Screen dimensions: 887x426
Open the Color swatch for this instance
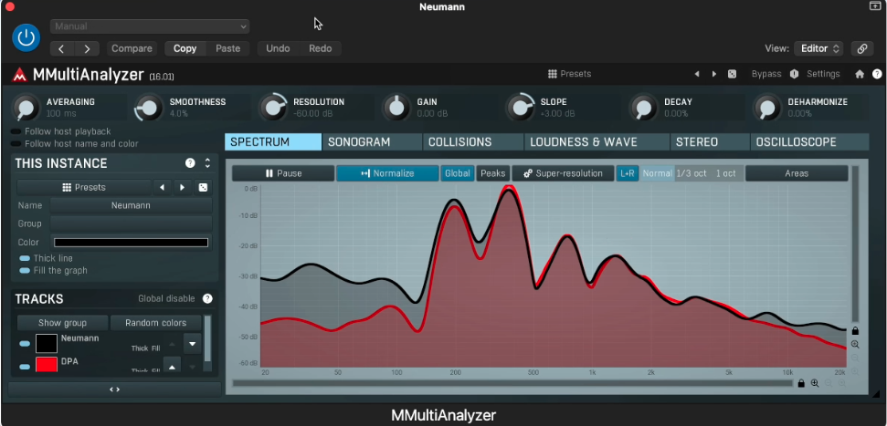tap(131, 243)
